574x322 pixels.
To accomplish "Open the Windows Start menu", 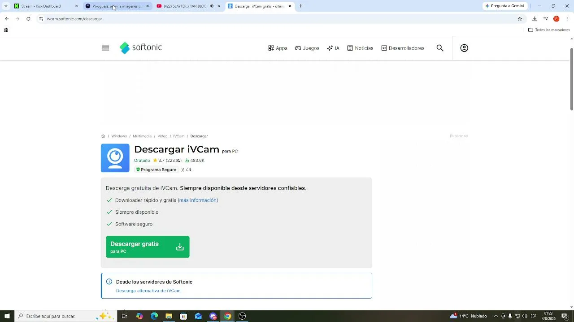I will [7, 316].
